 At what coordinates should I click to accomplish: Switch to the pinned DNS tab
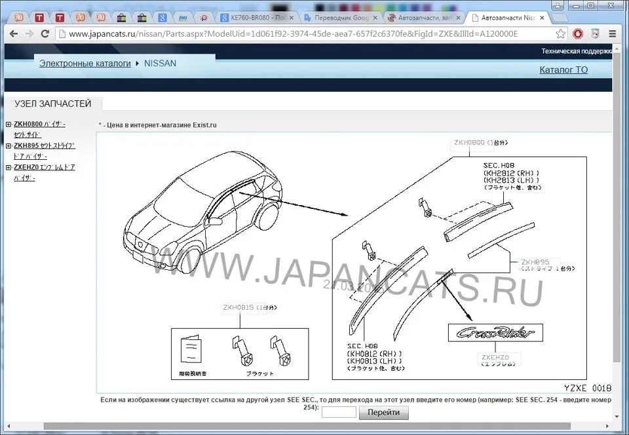point(183,18)
